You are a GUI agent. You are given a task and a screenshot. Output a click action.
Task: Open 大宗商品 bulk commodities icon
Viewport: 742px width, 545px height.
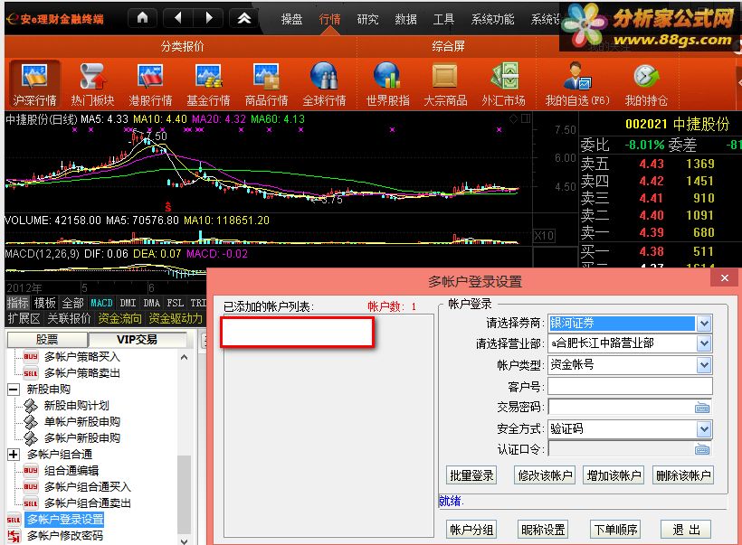click(x=445, y=83)
